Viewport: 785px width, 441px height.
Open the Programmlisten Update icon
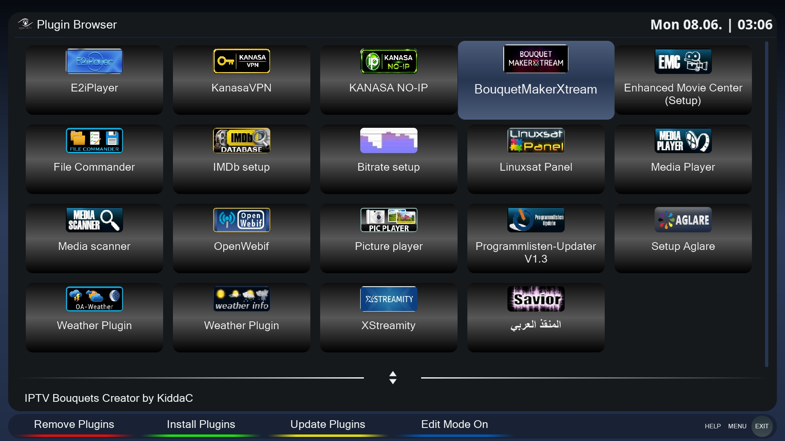[x=536, y=220]
